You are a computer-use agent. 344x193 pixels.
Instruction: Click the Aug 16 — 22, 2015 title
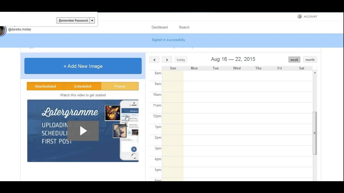(233, 59)
